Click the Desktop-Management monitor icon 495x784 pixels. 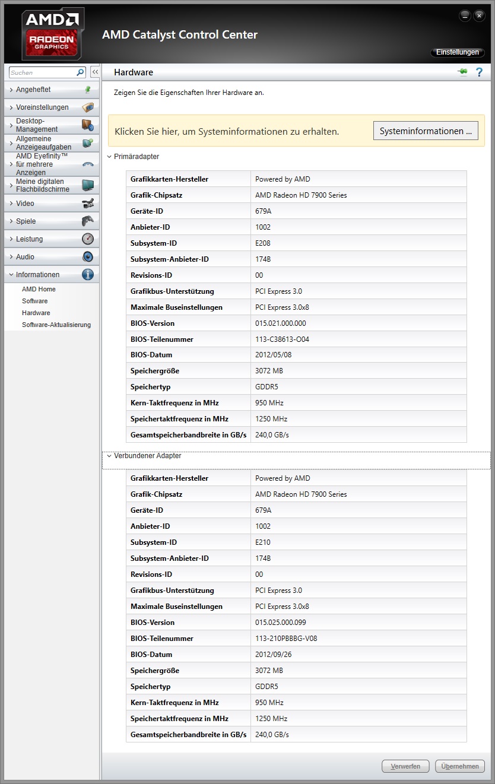88,125
